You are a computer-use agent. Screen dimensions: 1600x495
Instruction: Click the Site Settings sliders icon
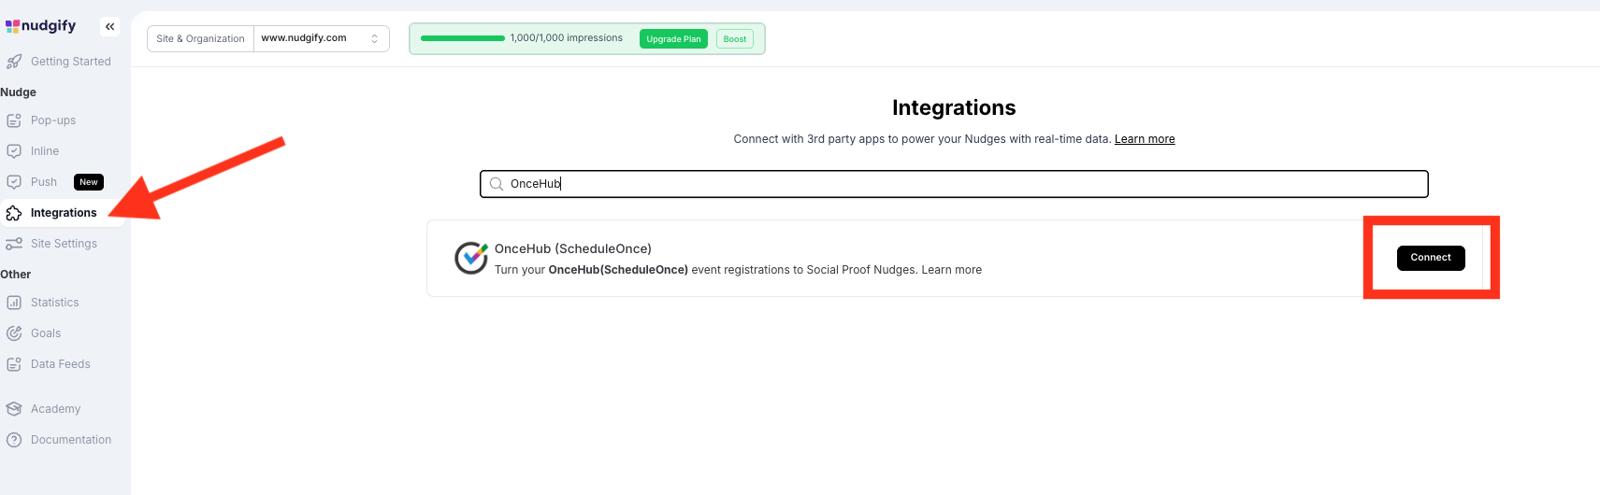[14, 244]
